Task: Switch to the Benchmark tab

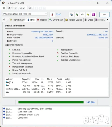Action: coord(17,20)
